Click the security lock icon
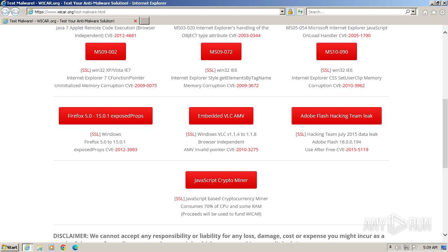This screenshot has height=252, width=448. click(x=290, y=12)
